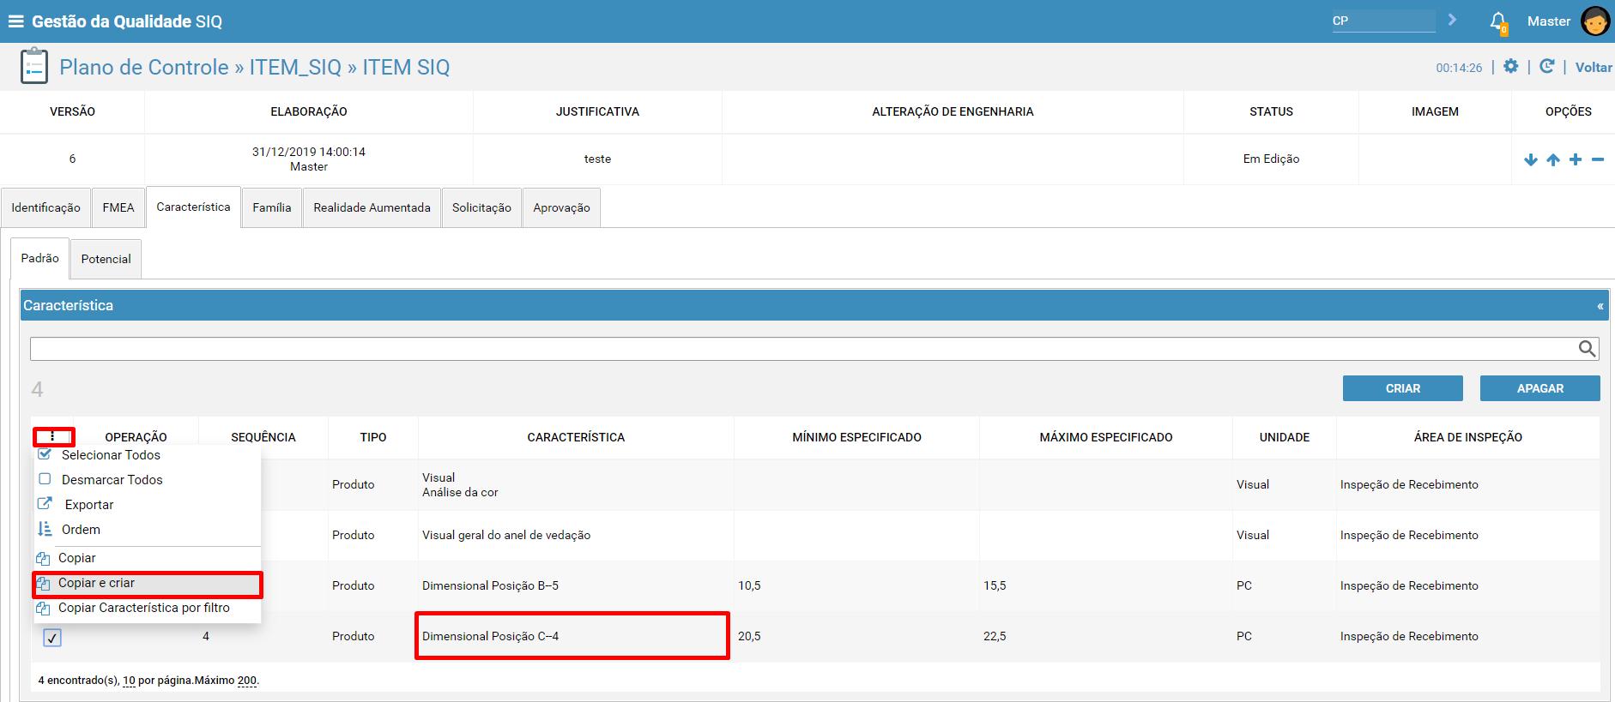Image resolution: width=1615 pixels, height=702 pixels.
Task: Change the Máximo 200 value
Action: 247,681
